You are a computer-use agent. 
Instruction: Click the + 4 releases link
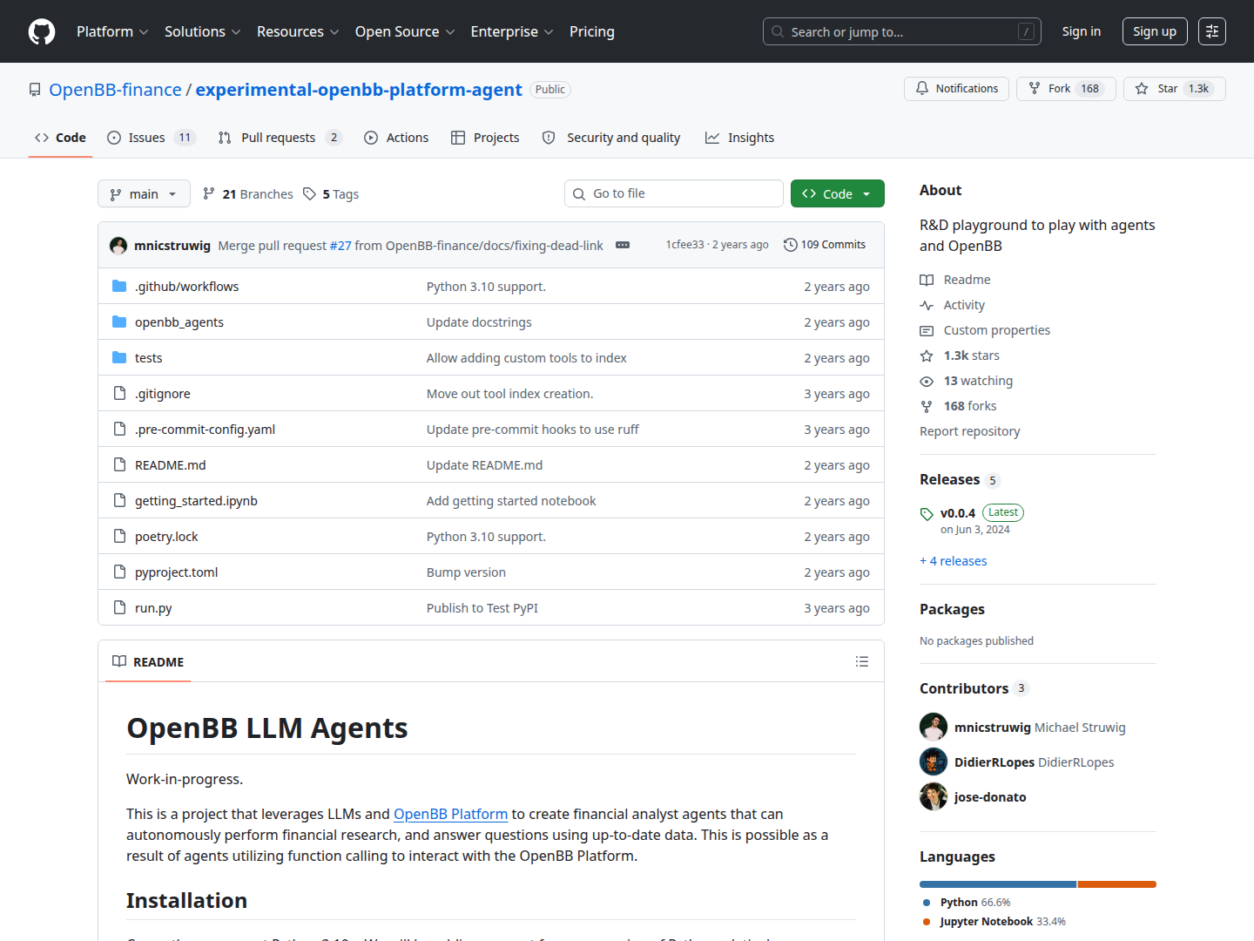click(954, 561)
